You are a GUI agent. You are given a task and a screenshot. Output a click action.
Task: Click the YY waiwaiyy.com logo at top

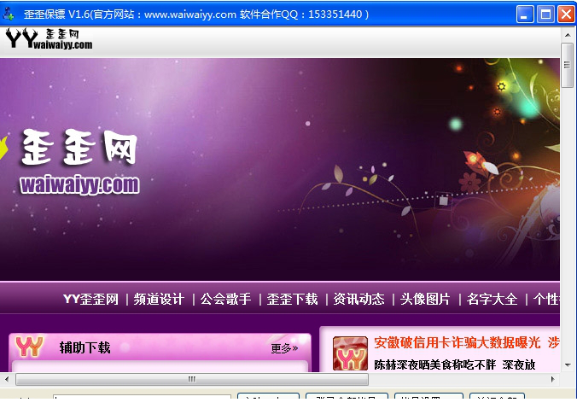coord(49,38)
